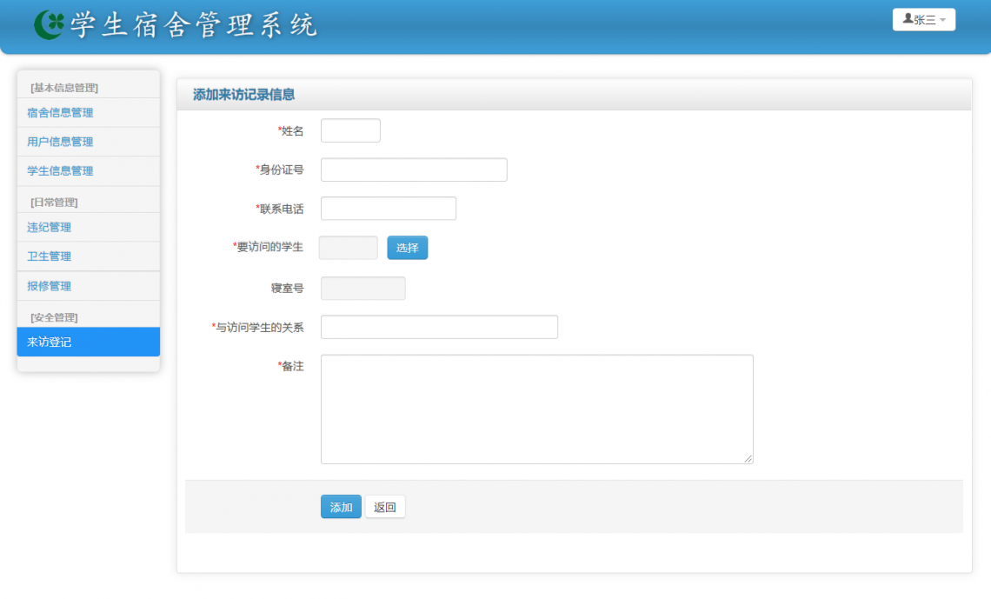Click the green clover logo icon
Viewport: 991px width, 599px height.
pos(49,24)
